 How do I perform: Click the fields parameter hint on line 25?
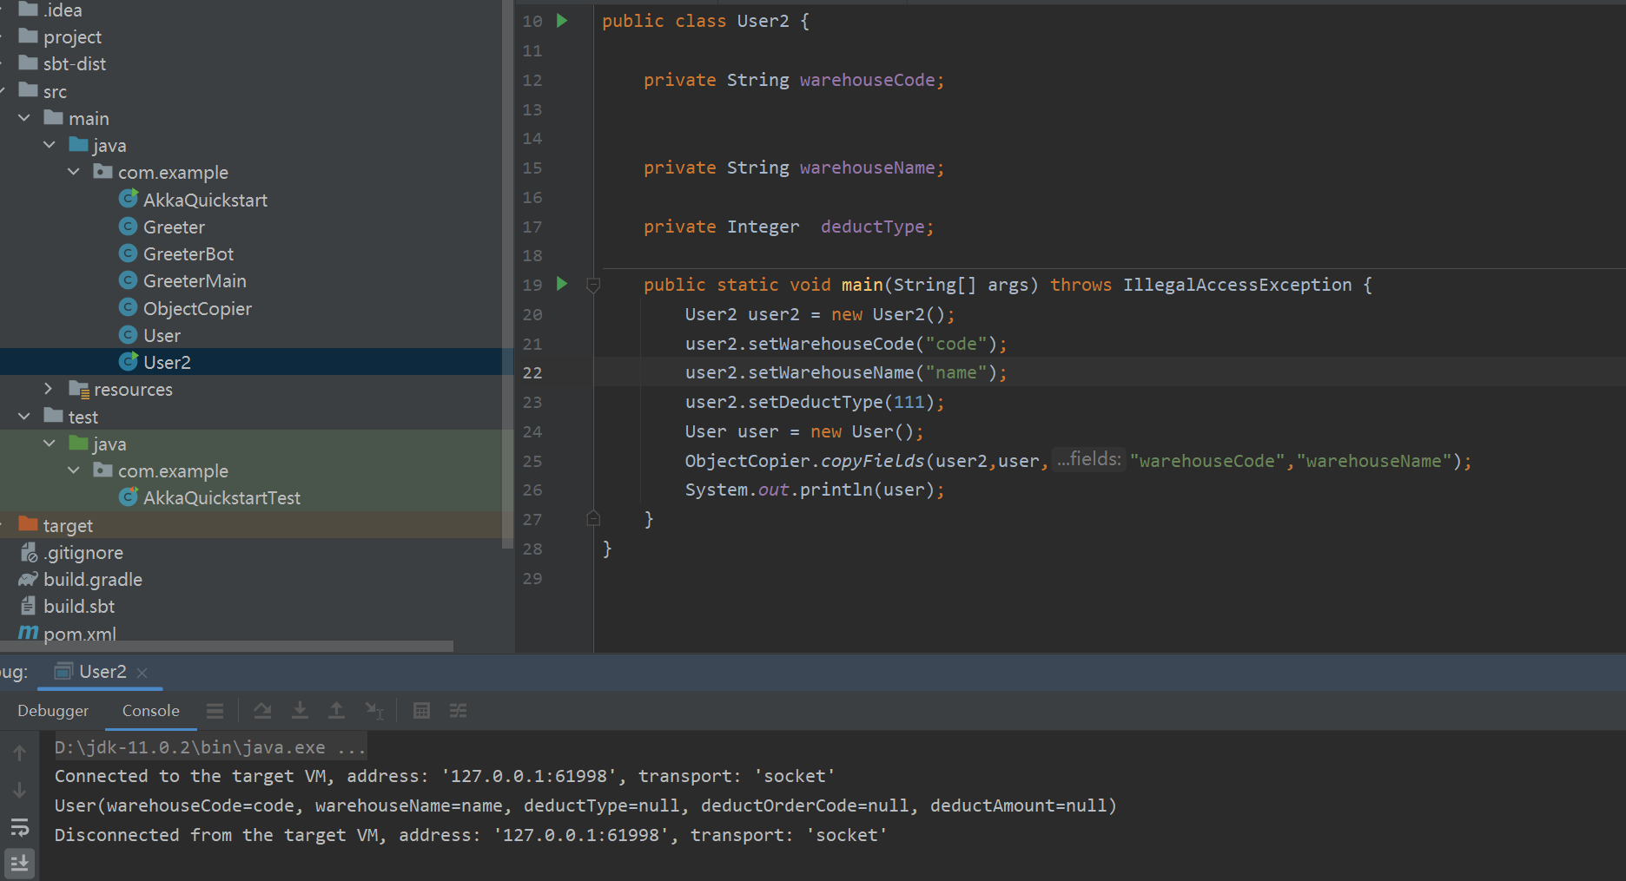[1089, 459]
